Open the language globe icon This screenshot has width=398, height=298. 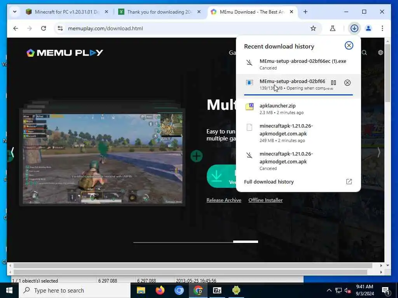[x=381, y=52]
